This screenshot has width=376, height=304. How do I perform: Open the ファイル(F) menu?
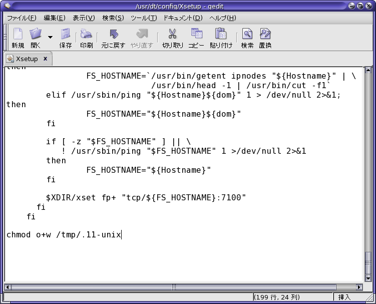coord(22,18)
